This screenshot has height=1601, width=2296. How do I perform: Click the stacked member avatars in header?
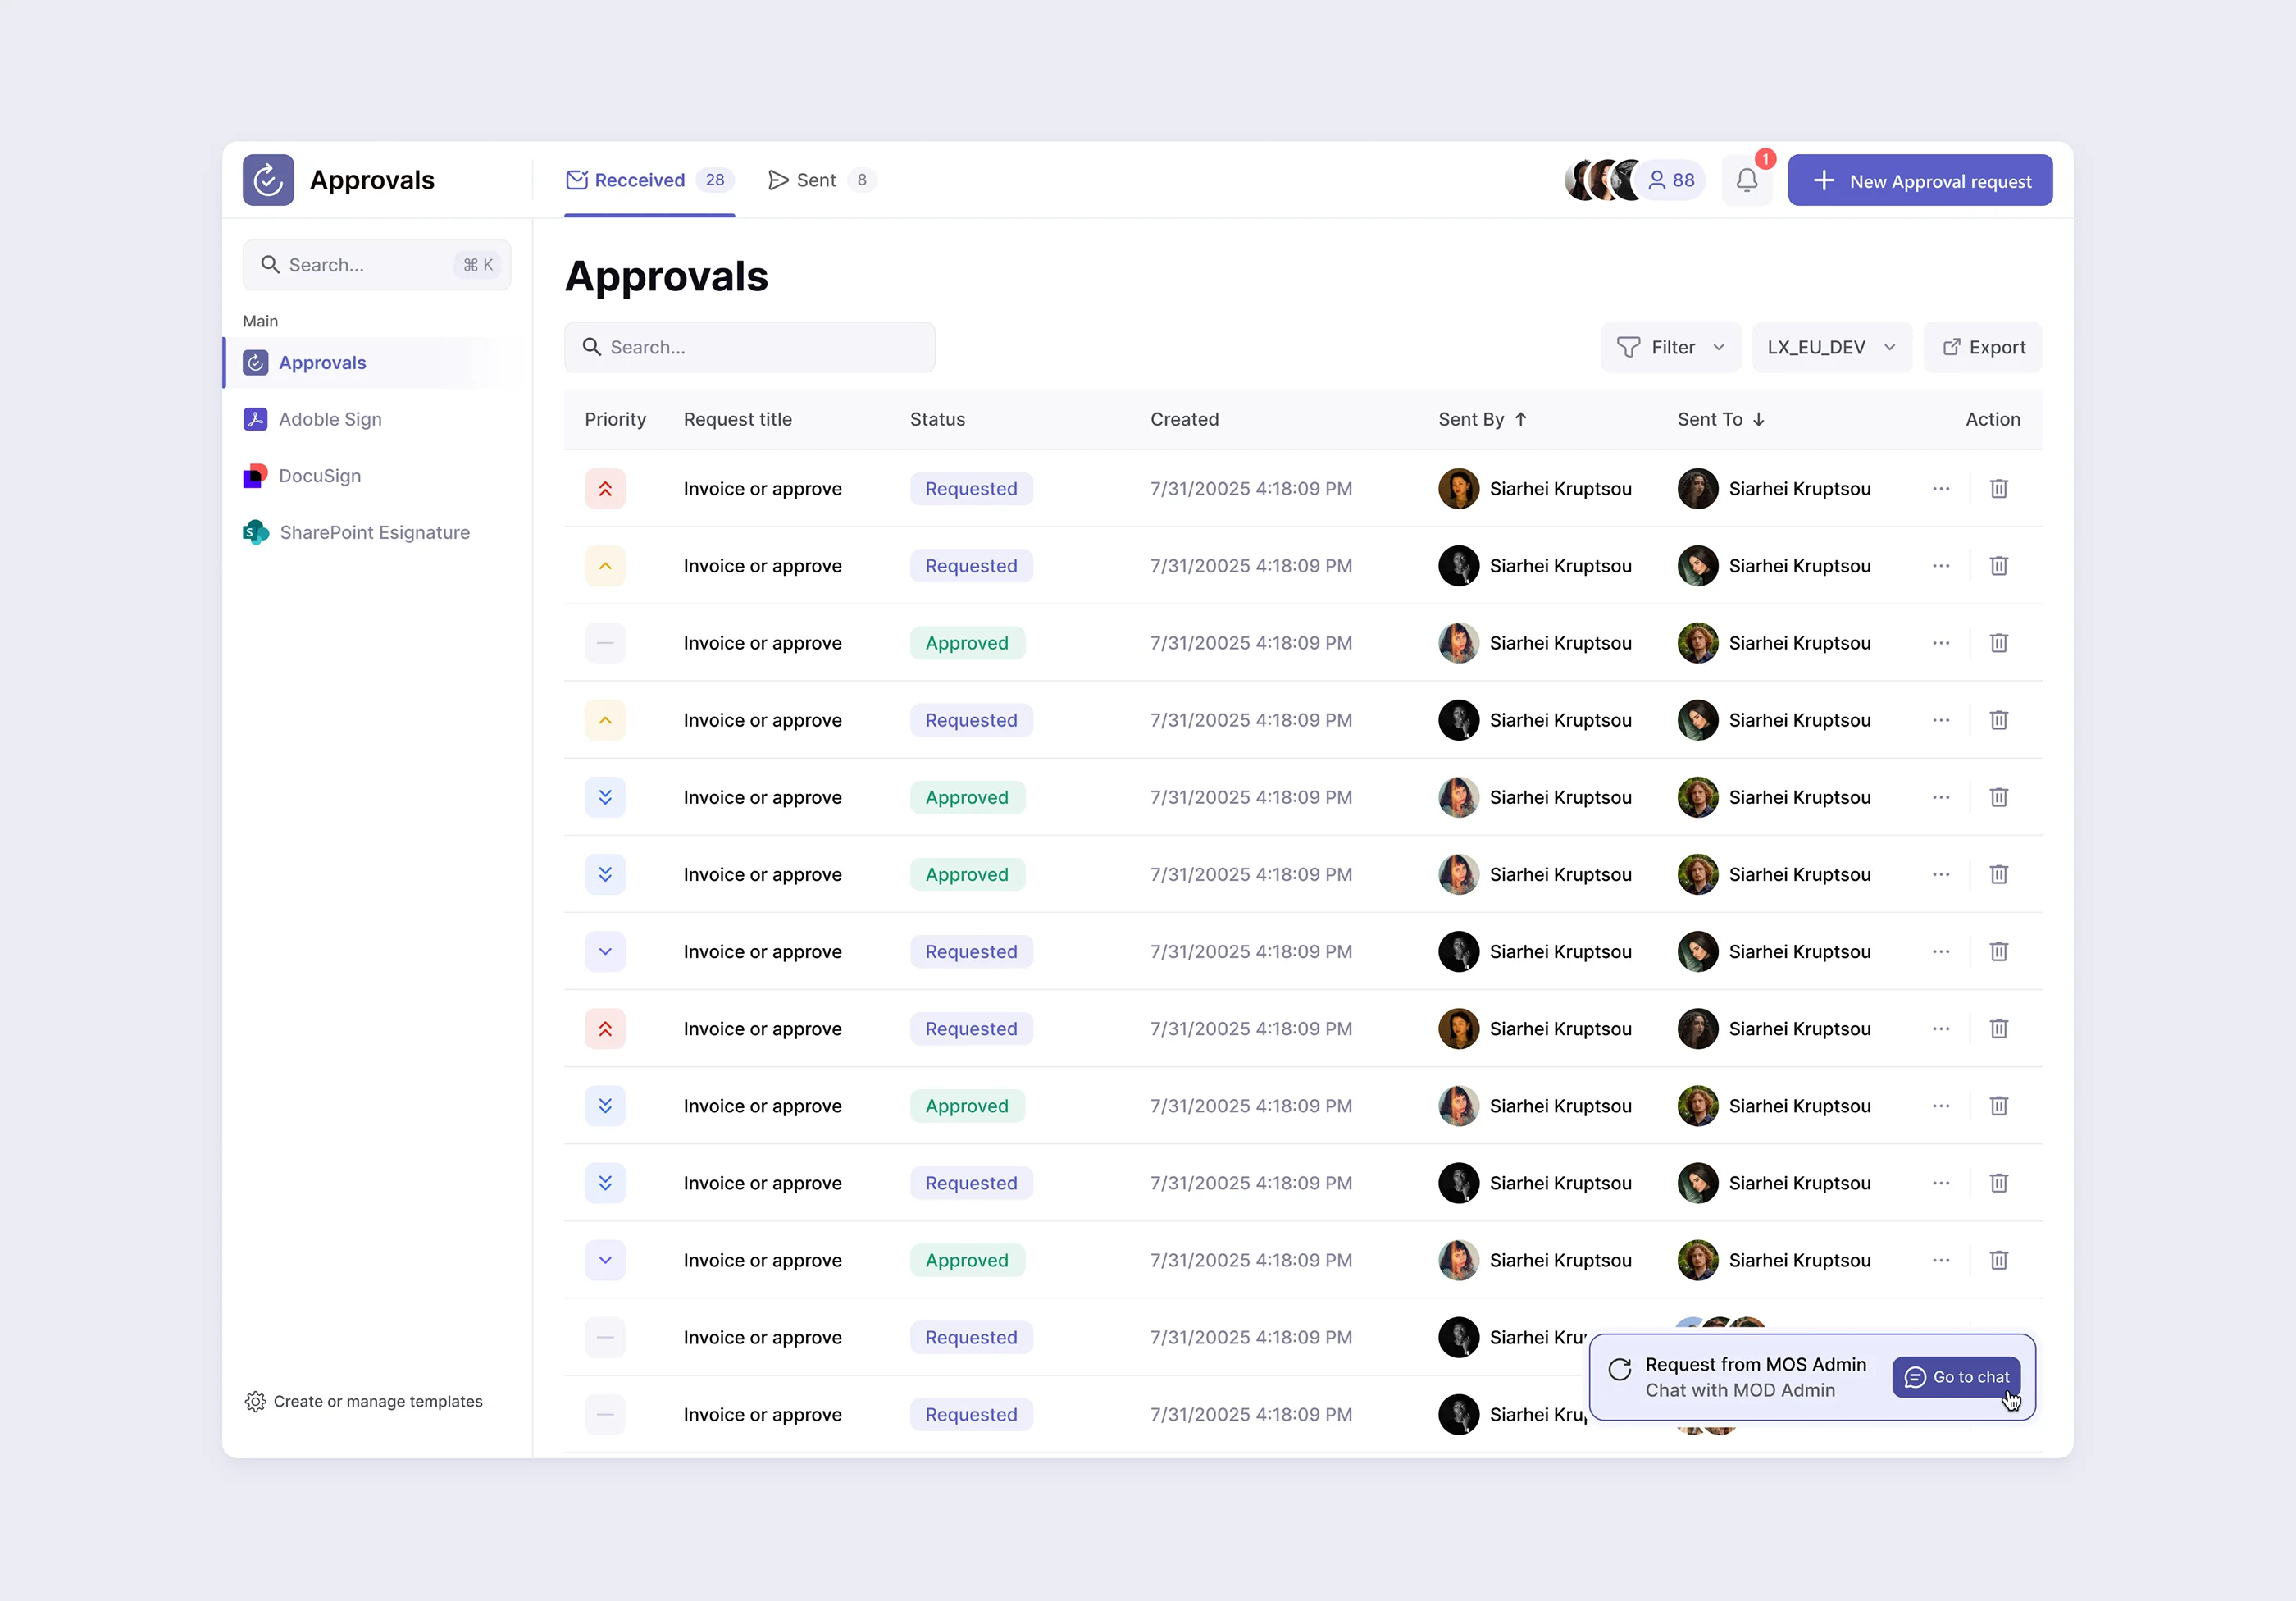pyautogui.click(x=1603, y=180)
